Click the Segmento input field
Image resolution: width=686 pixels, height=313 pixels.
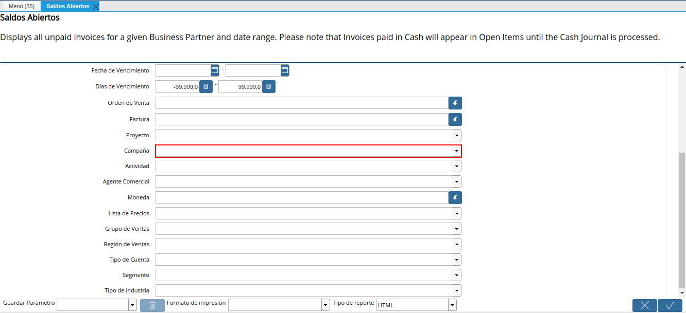tap(304, 275)
